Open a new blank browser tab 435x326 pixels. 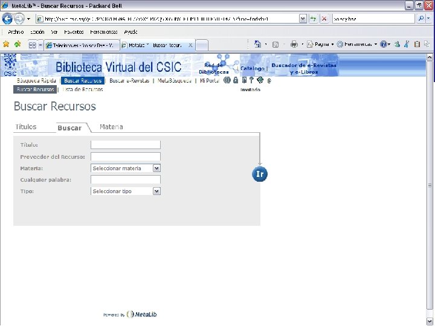tap(202, 45)
